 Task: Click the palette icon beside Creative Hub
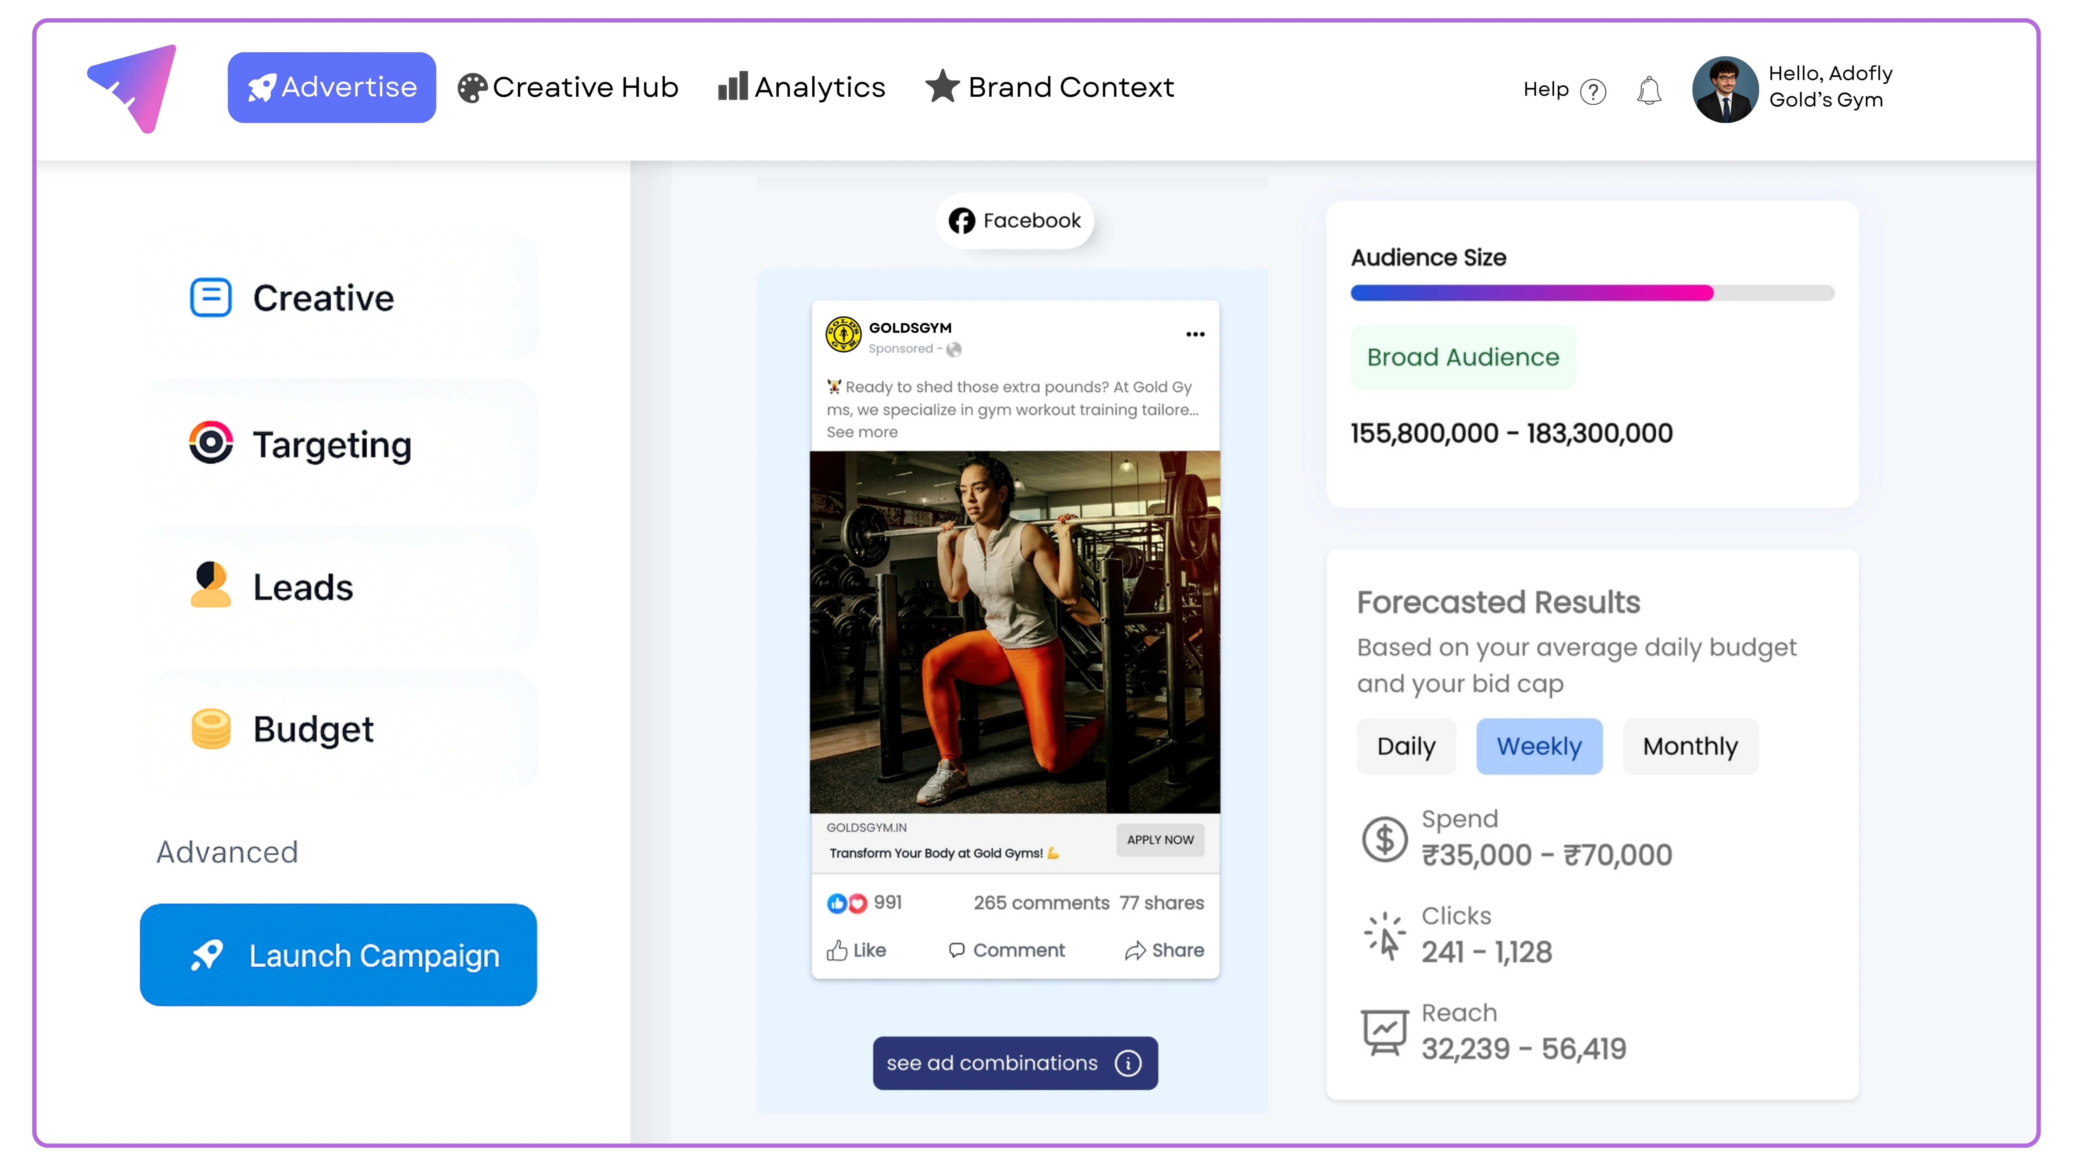pos(472,88)
